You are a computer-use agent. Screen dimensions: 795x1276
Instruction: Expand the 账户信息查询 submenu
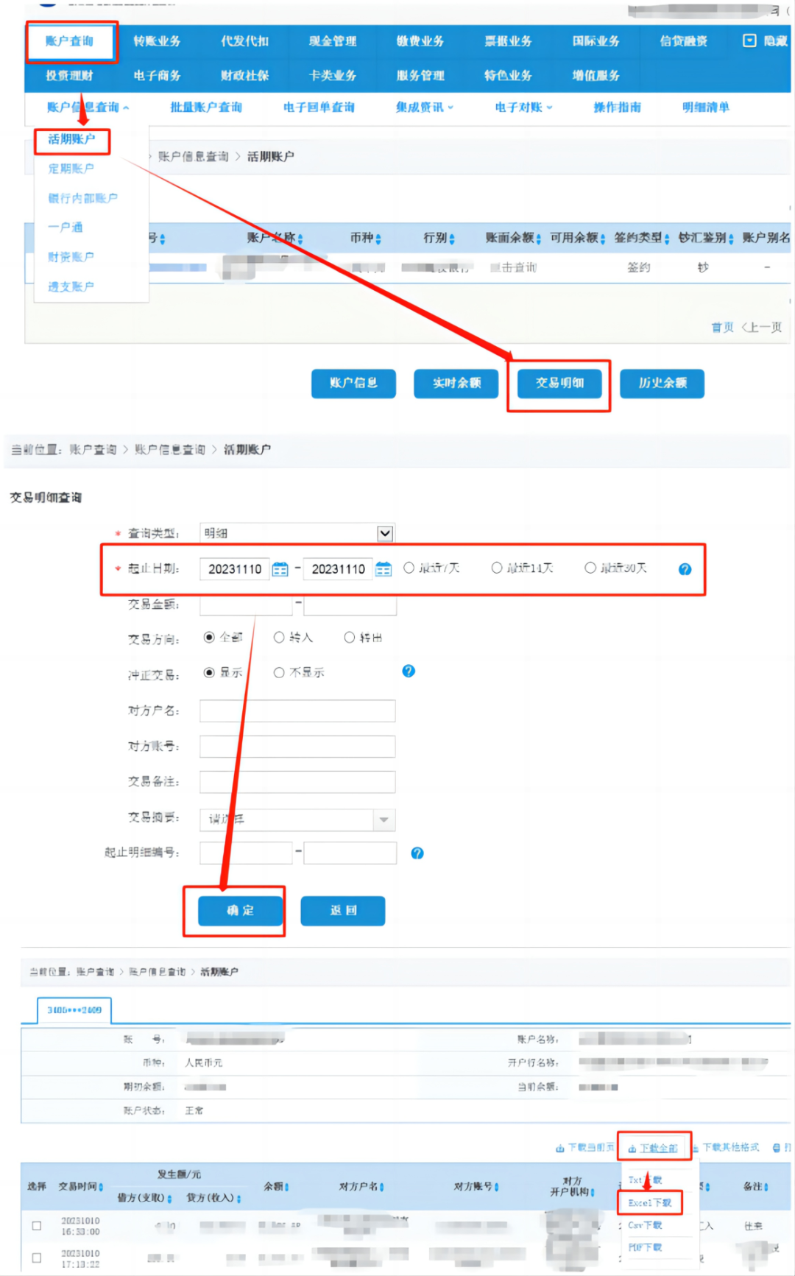88,107
